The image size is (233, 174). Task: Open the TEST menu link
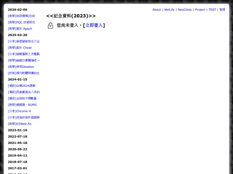[x=212, y=9]
